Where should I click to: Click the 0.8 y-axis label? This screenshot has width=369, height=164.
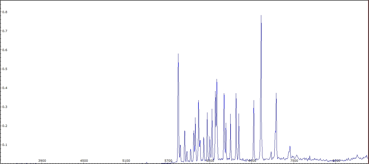click(x=5, y=12)
